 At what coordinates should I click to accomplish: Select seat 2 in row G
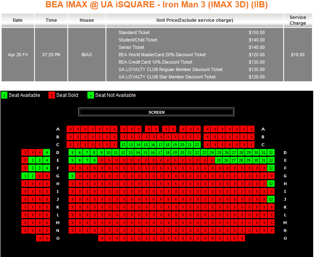(32, 176)
